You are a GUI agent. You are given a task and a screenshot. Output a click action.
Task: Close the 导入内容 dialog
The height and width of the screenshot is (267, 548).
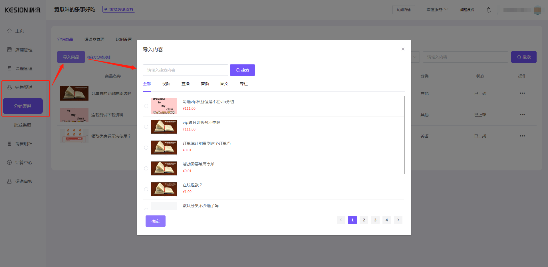point(403,49)
